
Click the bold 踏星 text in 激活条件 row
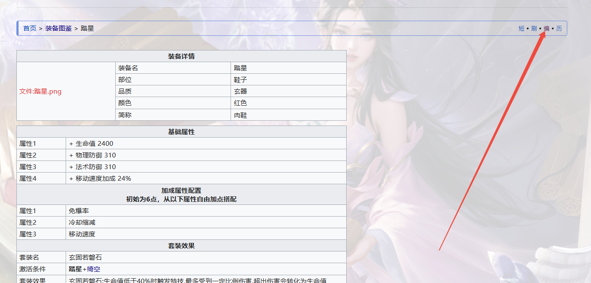[x=76, y=269]
